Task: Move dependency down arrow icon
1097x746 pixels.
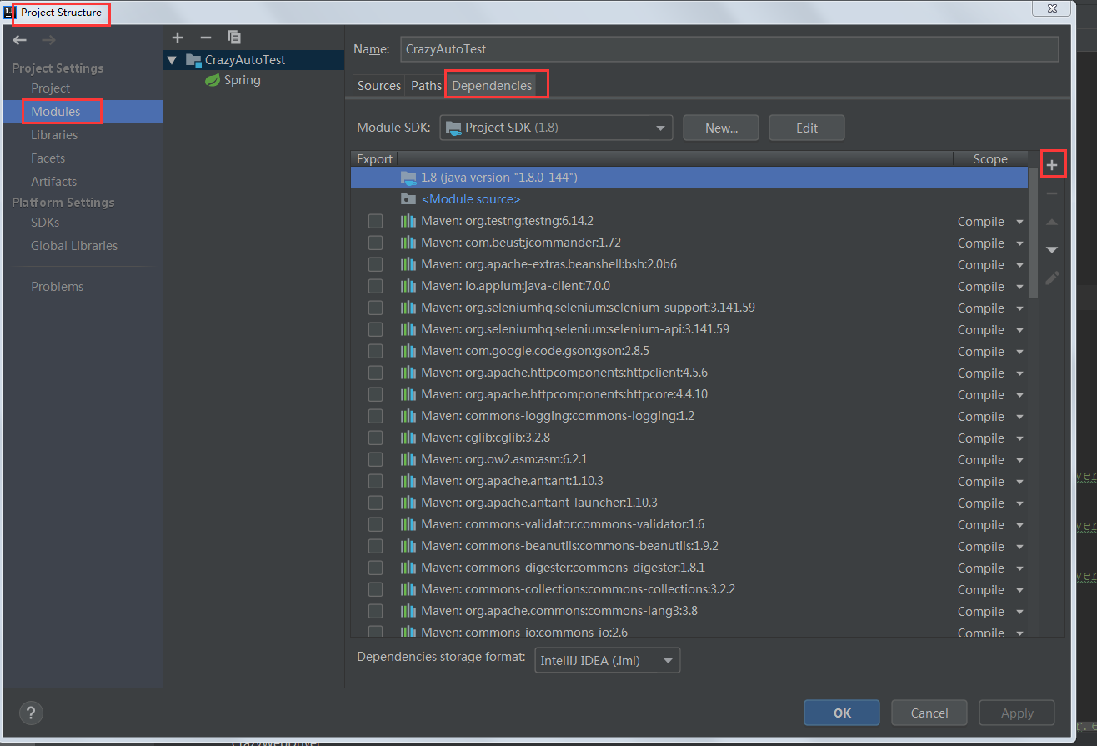Action: point(1052,250)
